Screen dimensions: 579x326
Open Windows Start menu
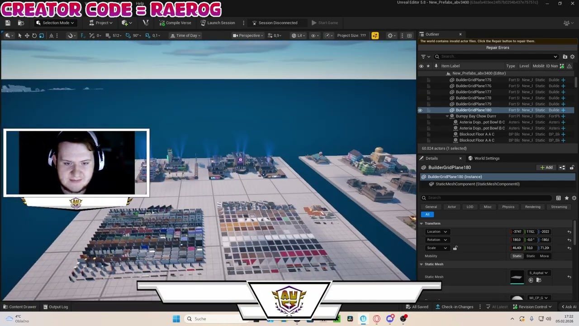pyautogui.click(x=176, y=319)
